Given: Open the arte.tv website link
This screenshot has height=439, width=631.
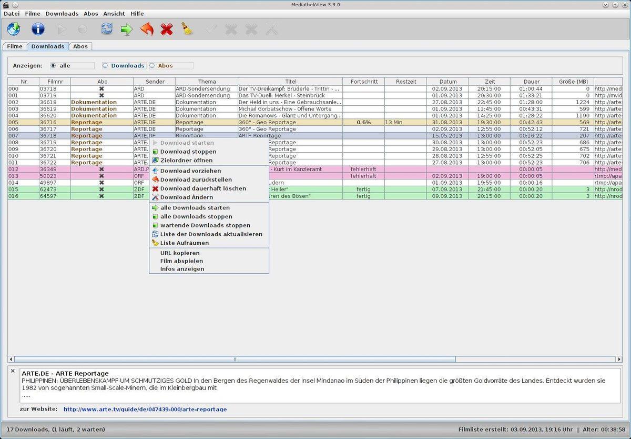Looking at the screenshot, I should [x=145, y=409].
